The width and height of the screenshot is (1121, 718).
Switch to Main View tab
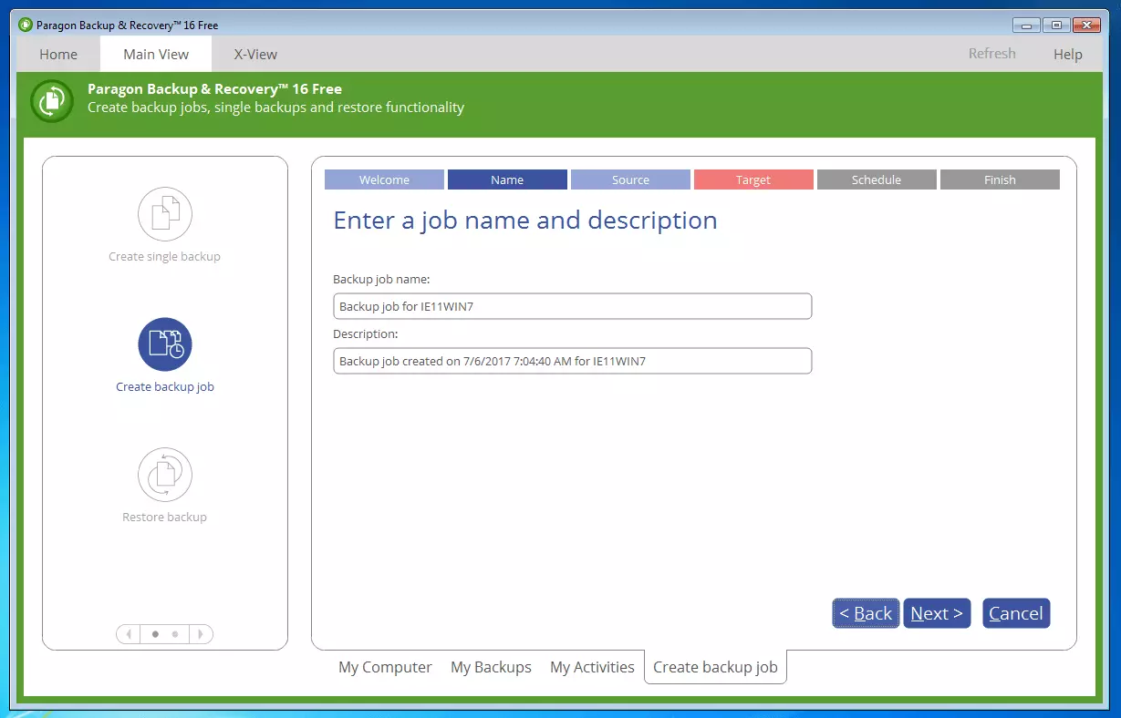156,54
